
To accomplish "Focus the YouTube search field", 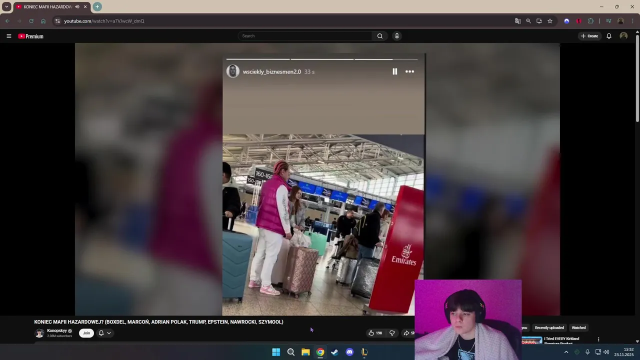I will 305,36.
